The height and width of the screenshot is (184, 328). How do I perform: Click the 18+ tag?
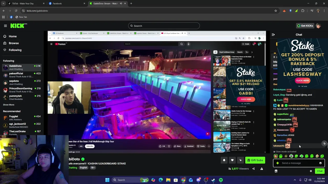point(93,168)
